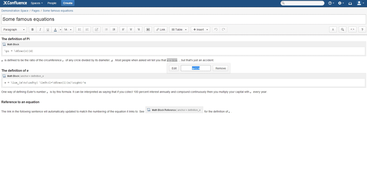Click the Link toolbar button
The image size is (367, 179).
(161, 30)
